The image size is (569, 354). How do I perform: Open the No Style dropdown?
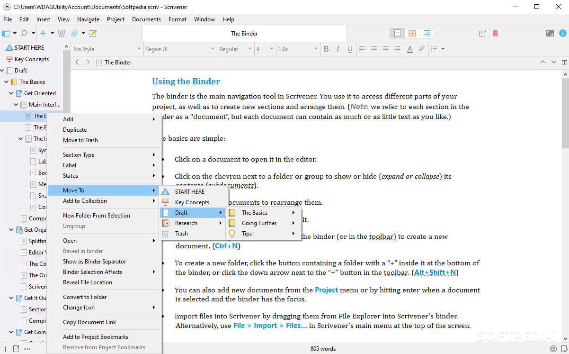[x=107, y=49]
